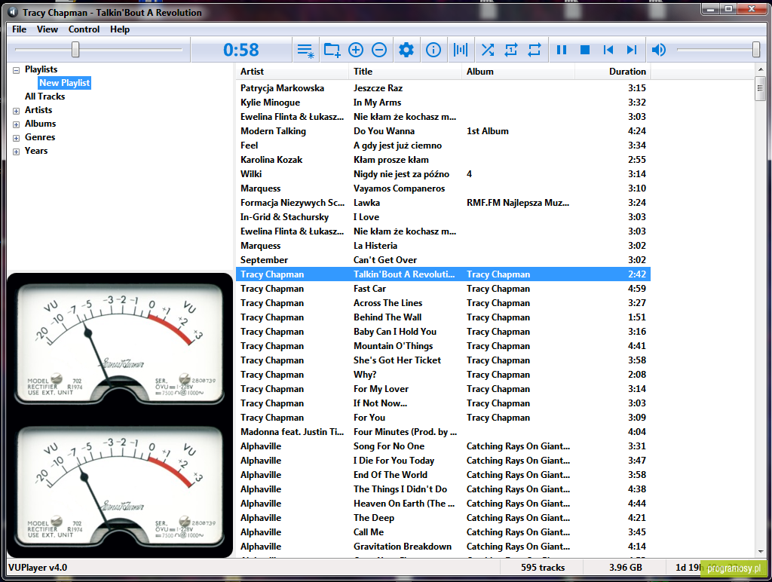Select the Genres tree label
This screenshot has height=582, width=772.
40,137
